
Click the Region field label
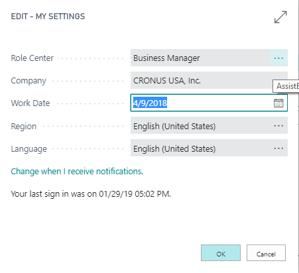tap(24, 127)
